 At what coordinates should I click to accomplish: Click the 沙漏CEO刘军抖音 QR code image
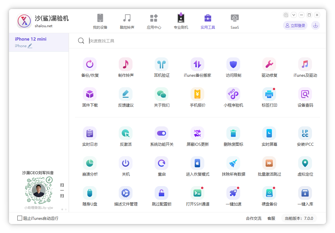coord(39,190)
